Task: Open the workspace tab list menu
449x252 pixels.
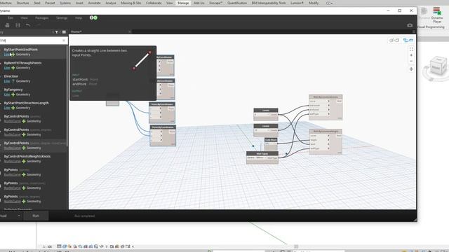Action: (x=413, y=32)
